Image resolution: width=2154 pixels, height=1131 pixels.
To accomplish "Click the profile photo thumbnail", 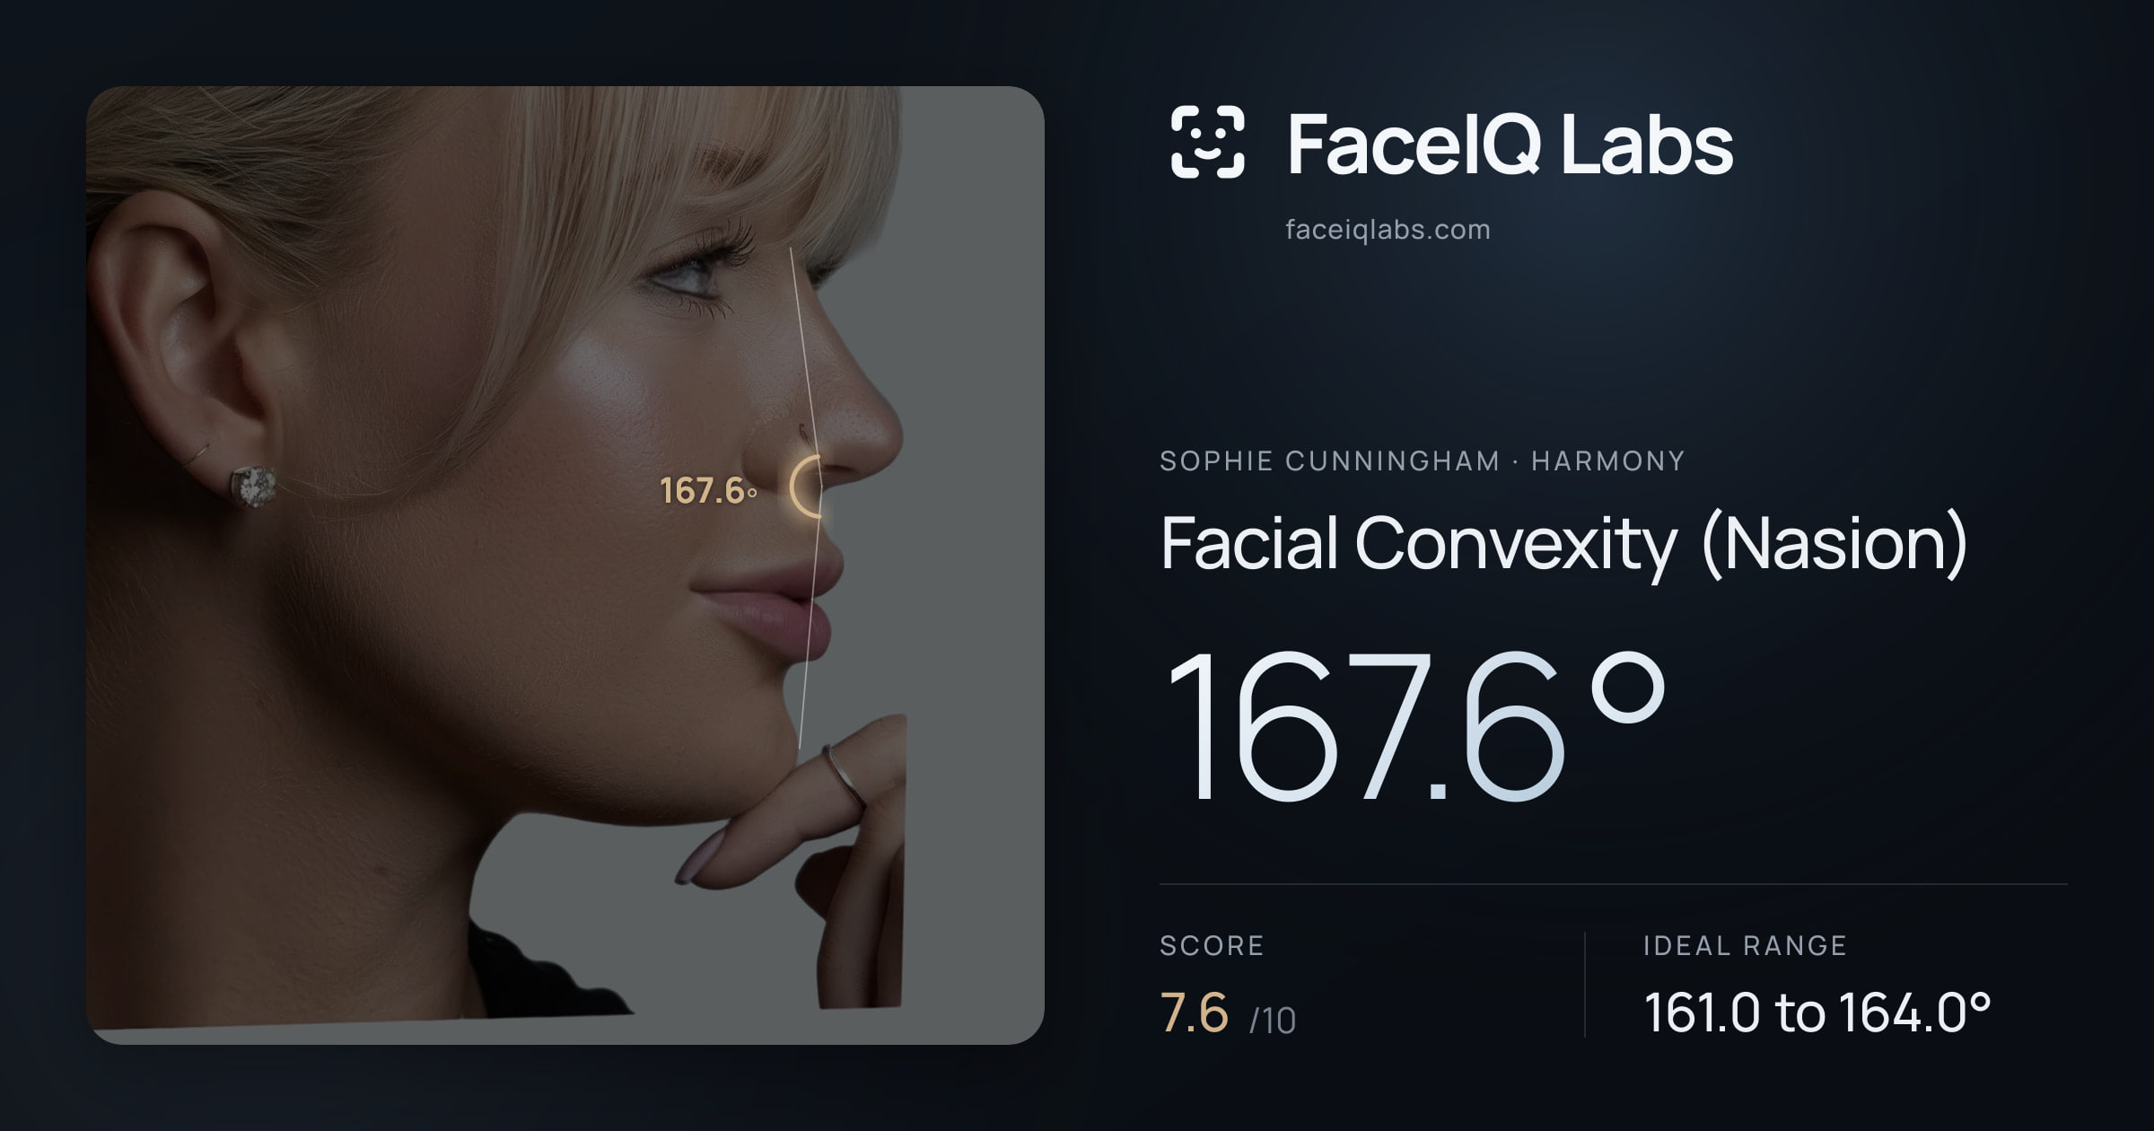I will point(565,565).
